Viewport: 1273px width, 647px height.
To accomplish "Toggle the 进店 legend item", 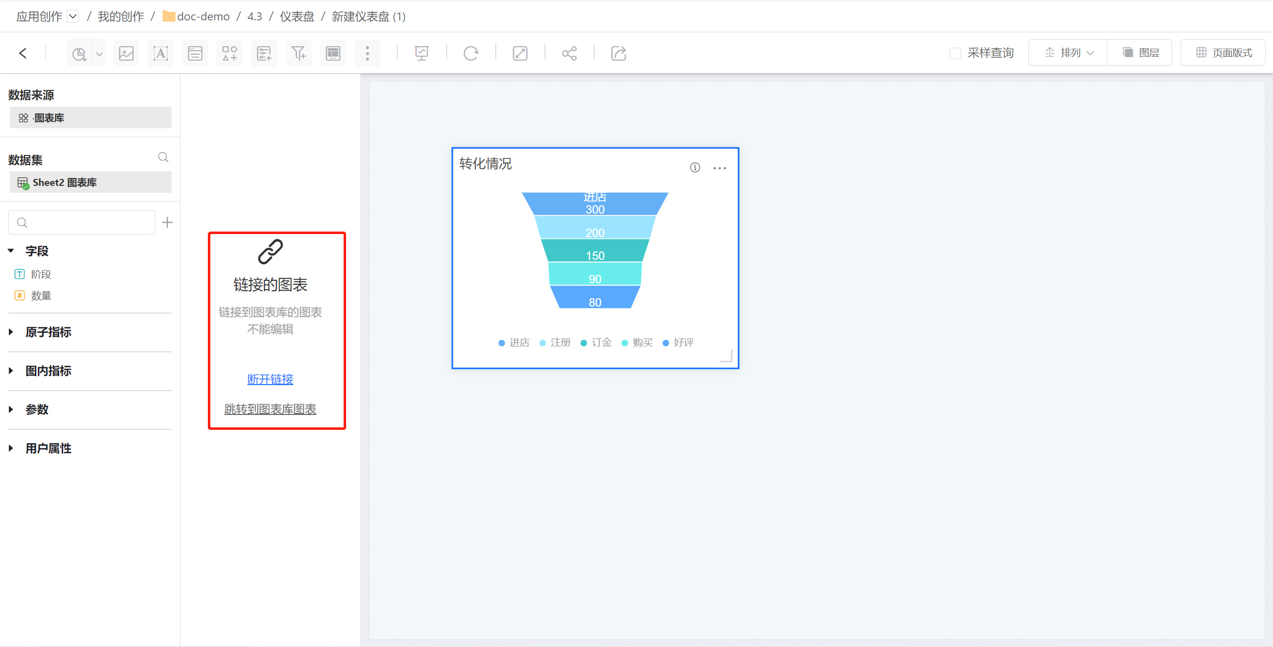I will point(514,342).
